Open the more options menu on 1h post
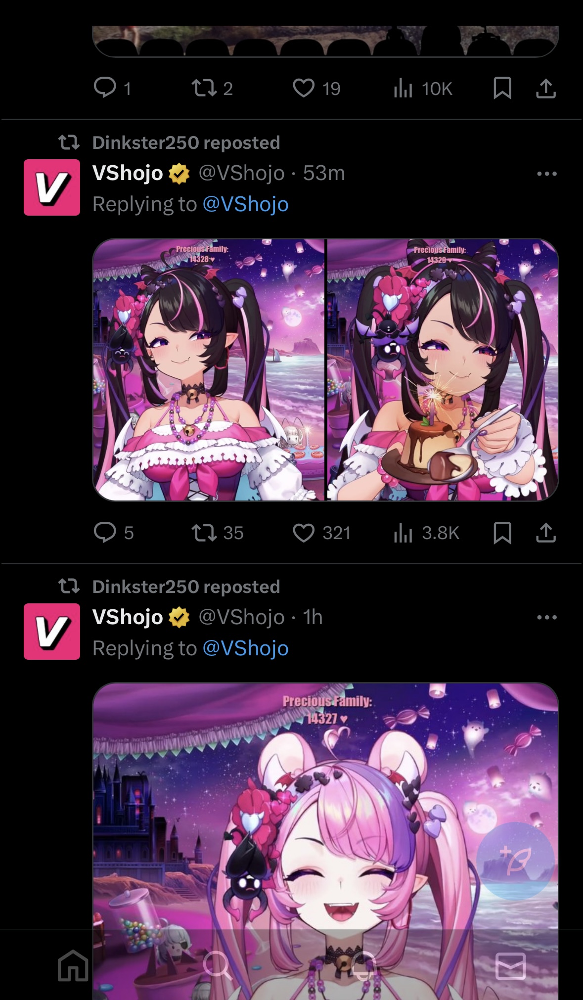Viewport: 583px width, 1000px height. coord(547,617)
